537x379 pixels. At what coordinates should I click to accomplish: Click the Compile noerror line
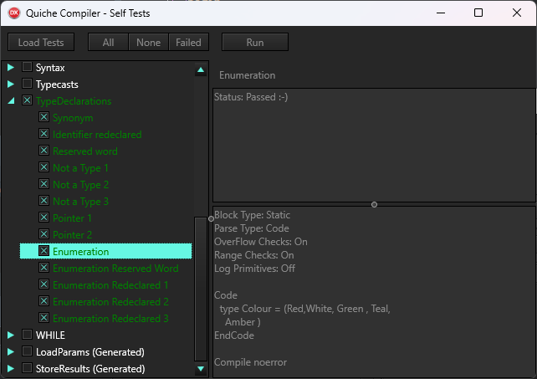250,362
